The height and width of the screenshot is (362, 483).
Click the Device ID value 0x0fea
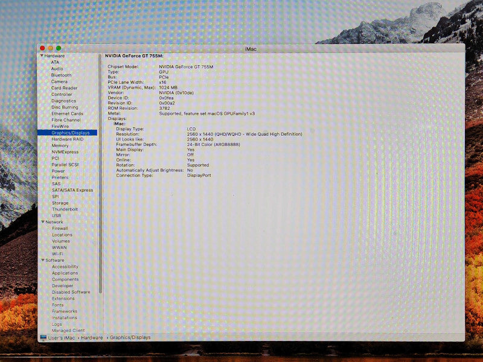(167, 98)
